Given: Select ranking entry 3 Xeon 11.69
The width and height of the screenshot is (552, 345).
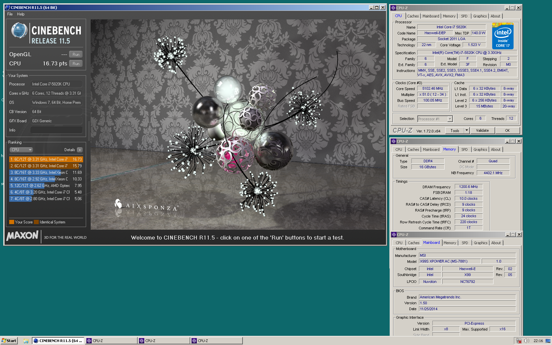Looking at the screenshot, I should coord(46,172).
